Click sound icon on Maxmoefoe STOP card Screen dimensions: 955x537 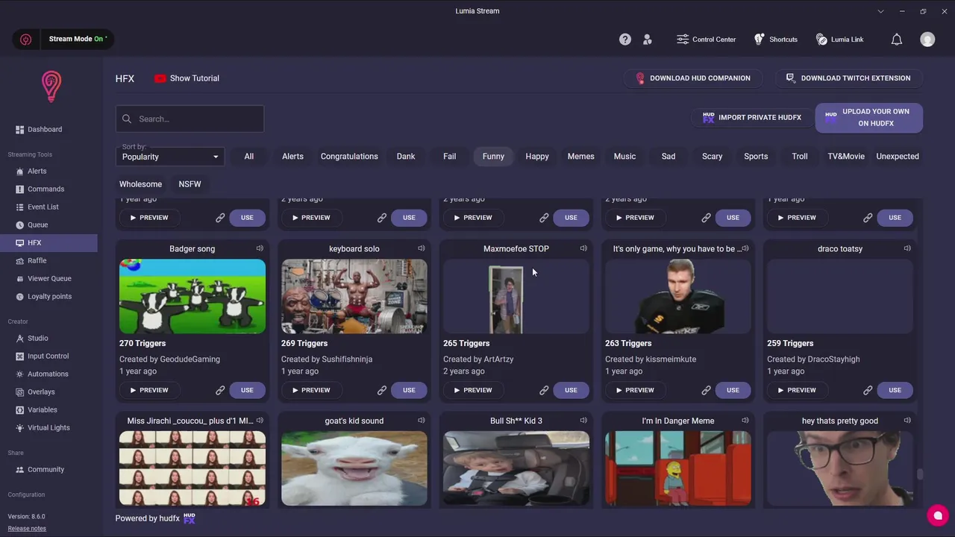pos(583,248)
